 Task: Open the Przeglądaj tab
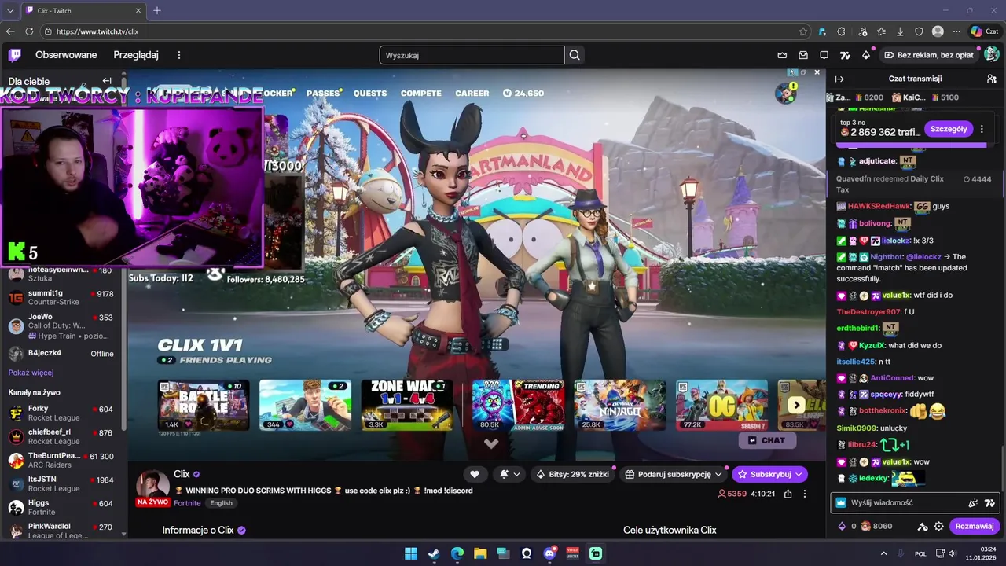coord(136,55)
